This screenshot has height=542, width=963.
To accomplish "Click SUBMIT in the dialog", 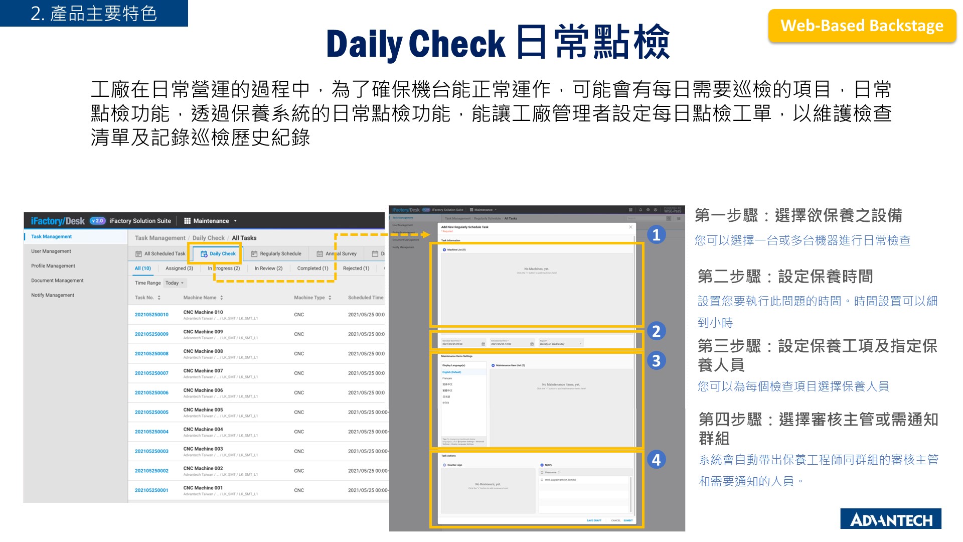I will [x=628, y=520].
